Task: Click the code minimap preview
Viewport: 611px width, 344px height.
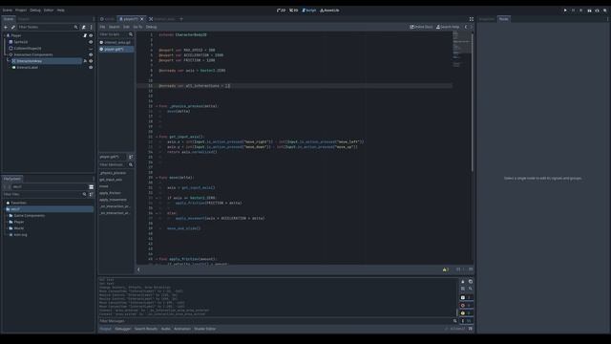Action: pyautogui.click(x=462, y=49)
